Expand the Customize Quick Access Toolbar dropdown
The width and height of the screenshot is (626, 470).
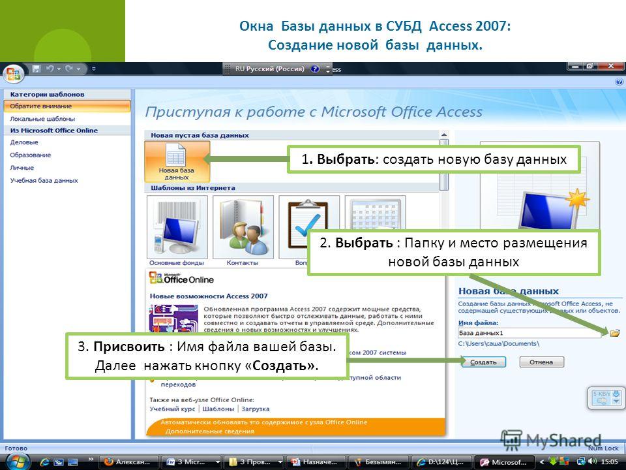[94, 69]
